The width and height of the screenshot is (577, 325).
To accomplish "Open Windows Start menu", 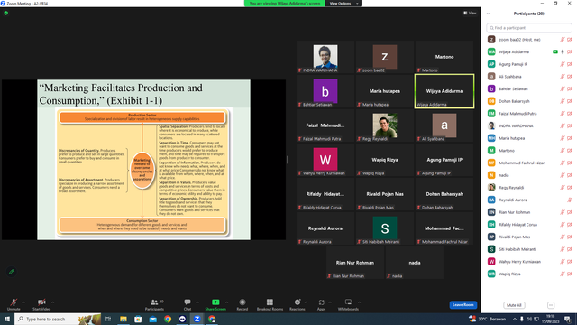I will pyautogui.click(x=7, y=319).
